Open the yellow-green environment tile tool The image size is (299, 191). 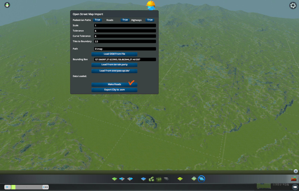pos(180,179)
